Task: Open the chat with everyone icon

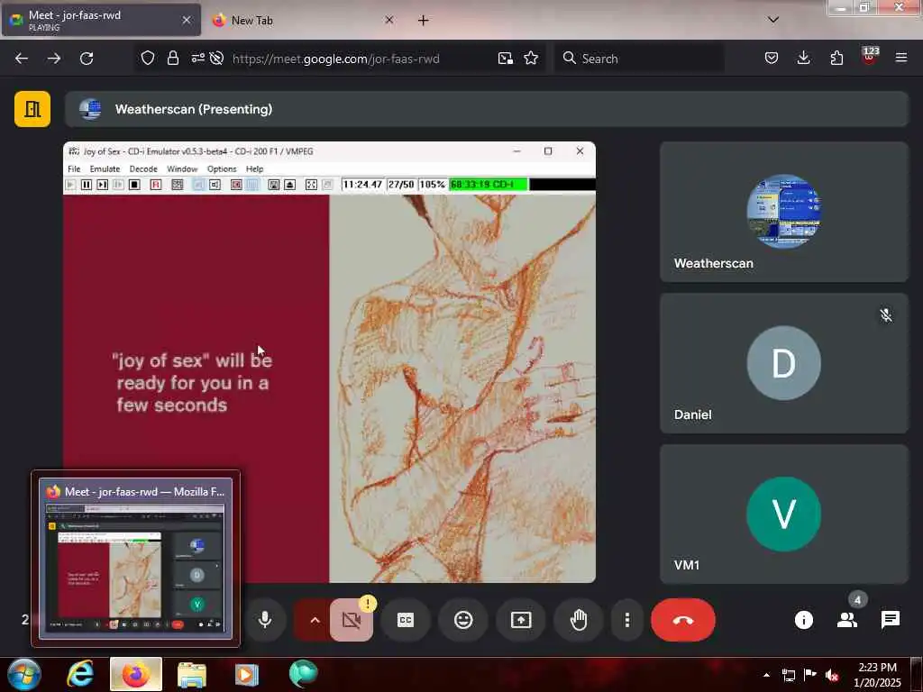Action: [x=890, y=620]
